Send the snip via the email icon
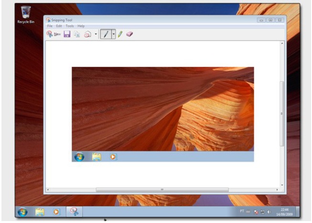Viewport: 312px width, 223px height. pos(87,34)
